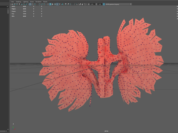Toggle the X-Ray Joints icon

[x=85, y=4]
